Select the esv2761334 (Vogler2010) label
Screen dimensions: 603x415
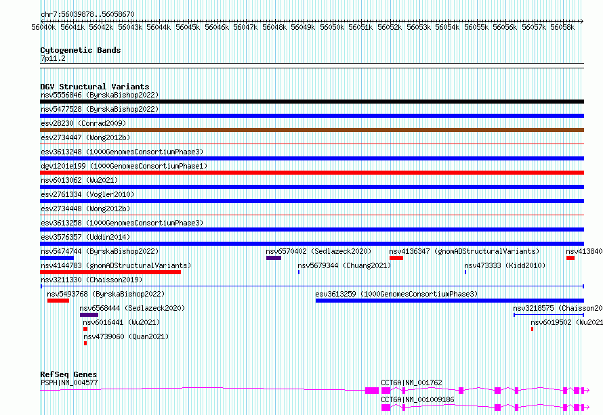point(87,194)
